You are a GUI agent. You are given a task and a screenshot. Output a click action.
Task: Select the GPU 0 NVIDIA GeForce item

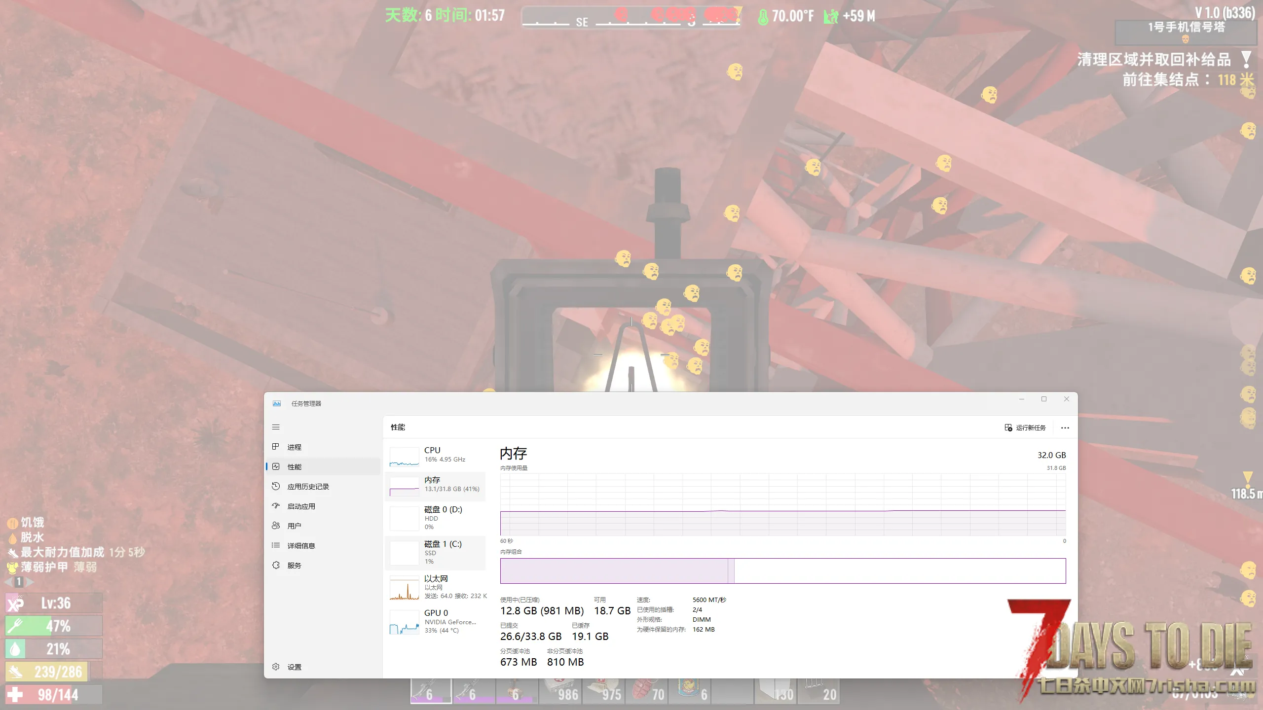click(436, 621)
